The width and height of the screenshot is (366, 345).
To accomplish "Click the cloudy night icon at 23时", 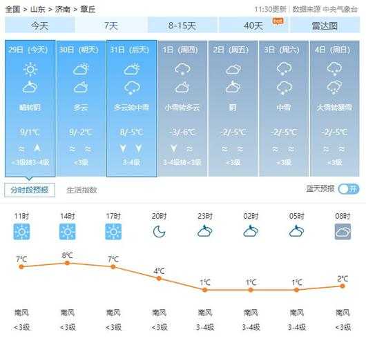I will [x=205, y=231].
